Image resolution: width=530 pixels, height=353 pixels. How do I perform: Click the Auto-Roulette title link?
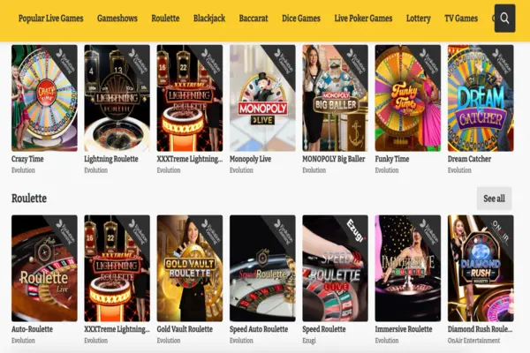pos(32,329)
